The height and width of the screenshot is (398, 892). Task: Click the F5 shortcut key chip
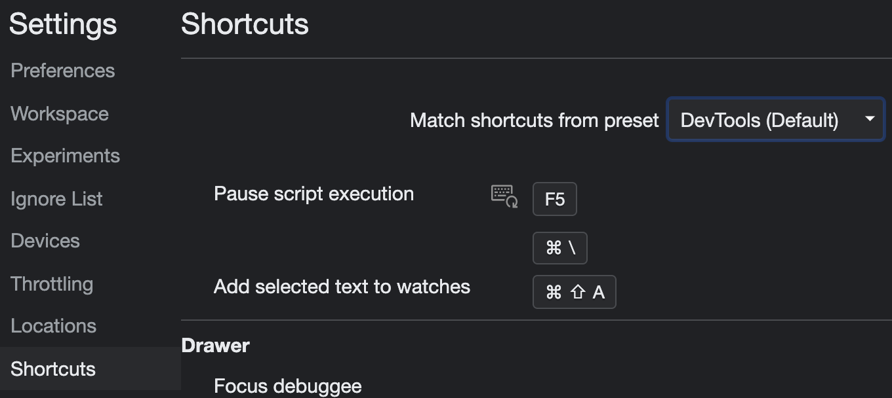(x=555, y=199)
